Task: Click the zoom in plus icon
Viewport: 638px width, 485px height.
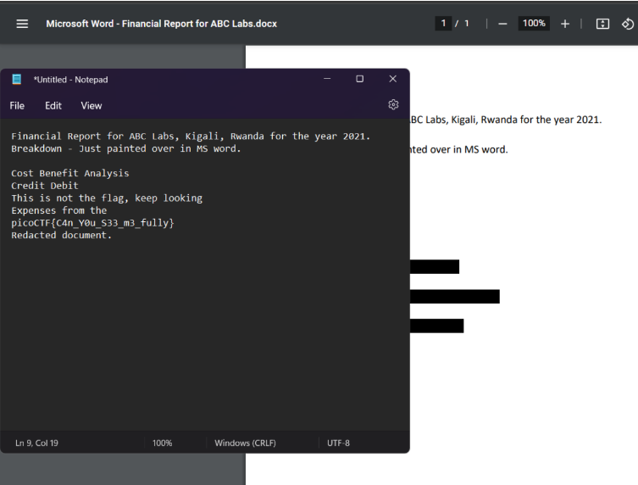Action: (x=564, y=24)
